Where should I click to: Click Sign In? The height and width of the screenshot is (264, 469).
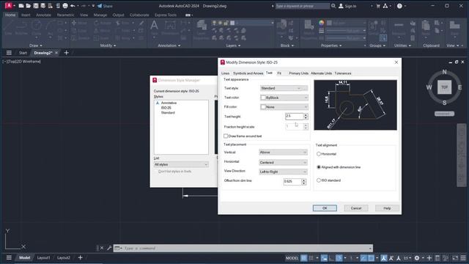(x=347, y=6)
